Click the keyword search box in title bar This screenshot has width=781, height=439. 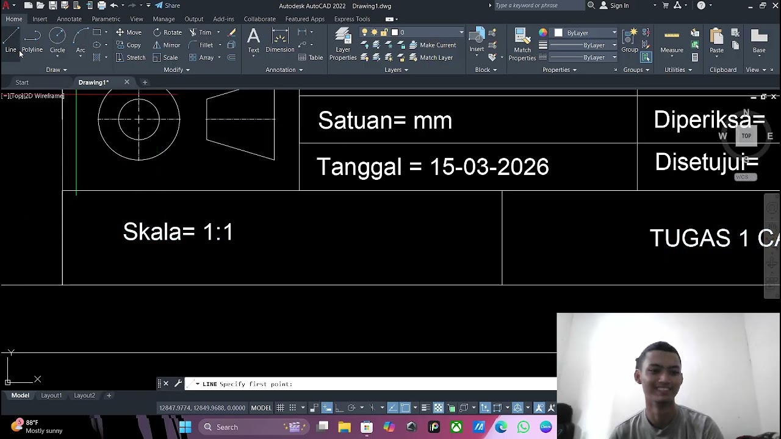click(538, 5)
